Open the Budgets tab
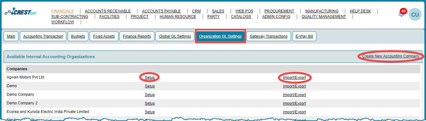The image size is (426, 121). tap(78, 36)
